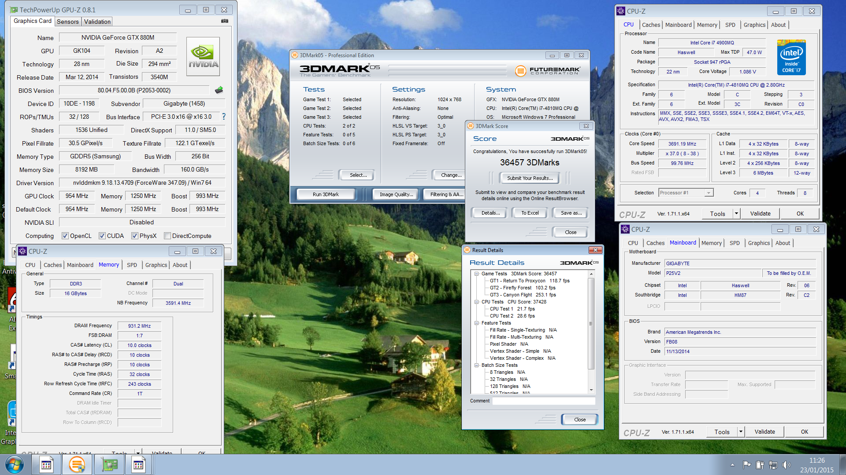Screen dimensions: 846x475
Task: Show hidden tray icons arrow
Action: [732, 464]
